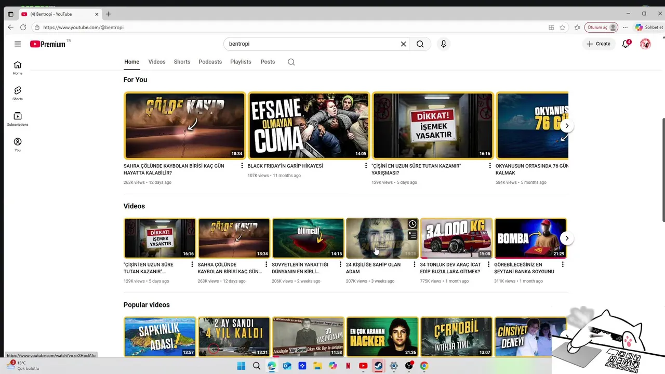This screenshot has width=665, height=374.
Task: Search within the channel using magnifier
Action: point(291,62)
